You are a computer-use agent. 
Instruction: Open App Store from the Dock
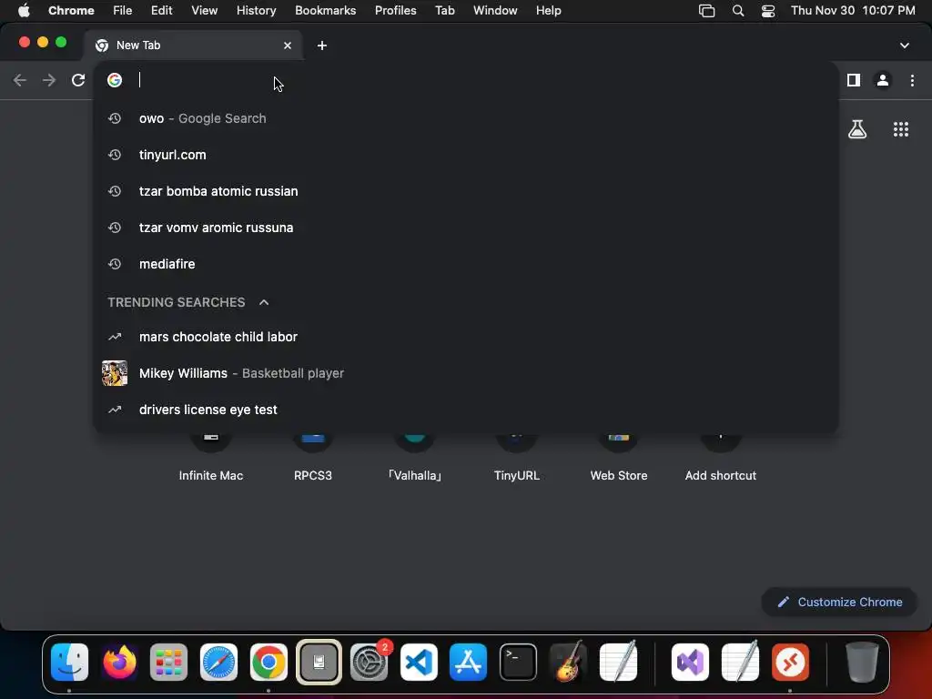469,662
